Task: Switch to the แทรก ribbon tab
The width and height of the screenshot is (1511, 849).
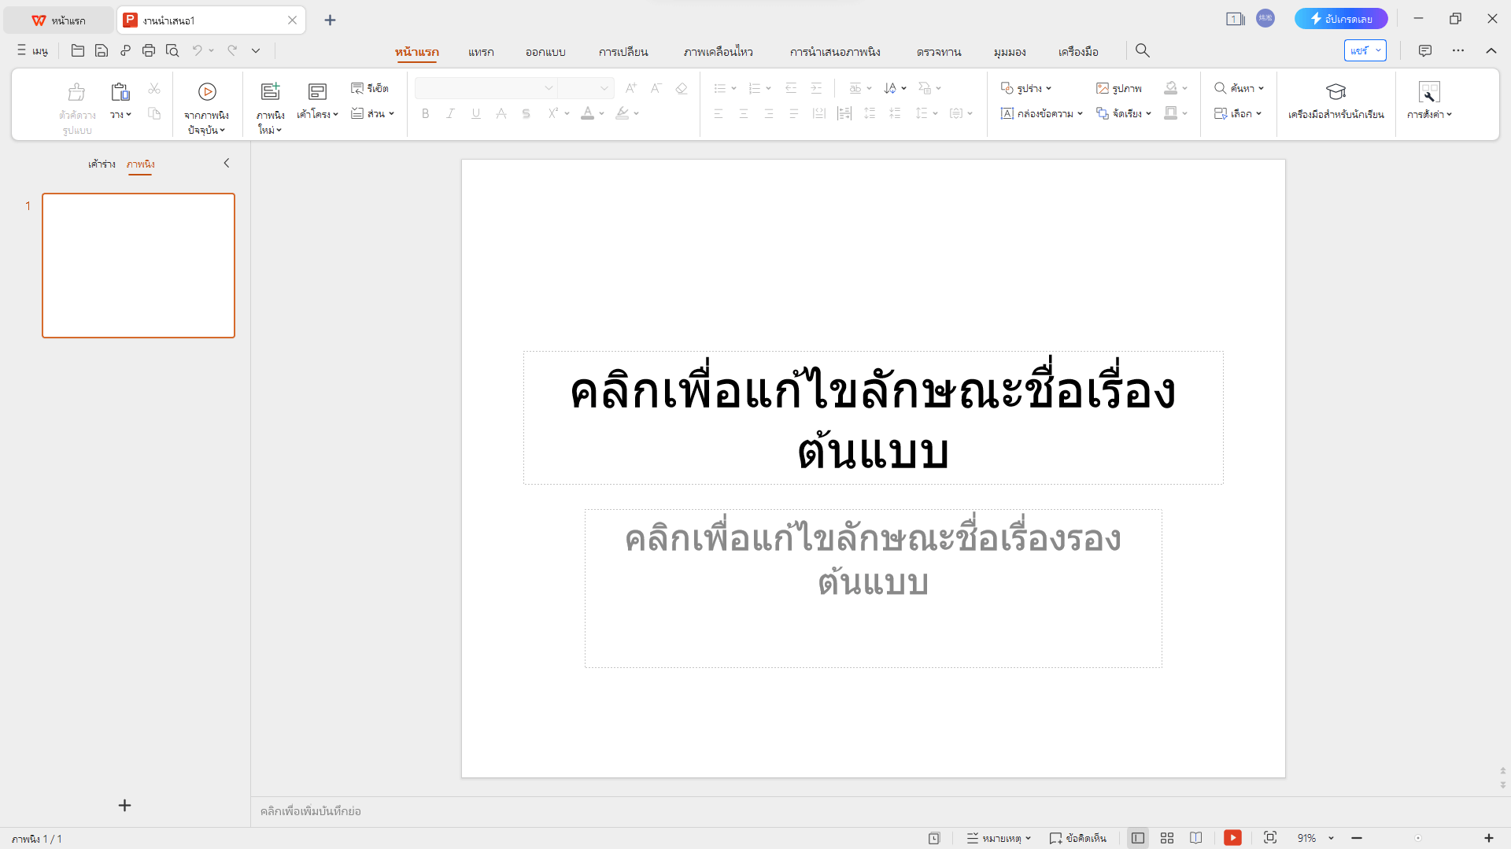Action: (x=481, y=51)
